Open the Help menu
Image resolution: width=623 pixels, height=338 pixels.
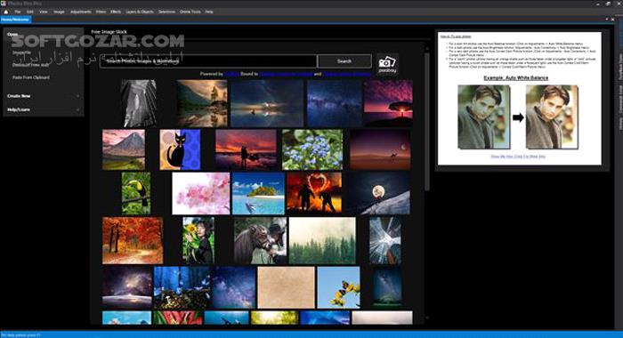(209, 12)
